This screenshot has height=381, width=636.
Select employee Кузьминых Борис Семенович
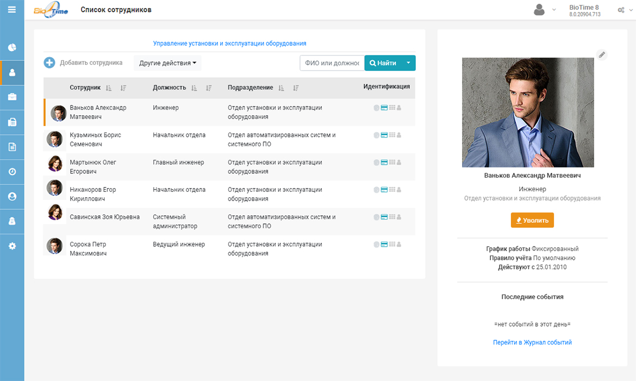click(95, 140)
